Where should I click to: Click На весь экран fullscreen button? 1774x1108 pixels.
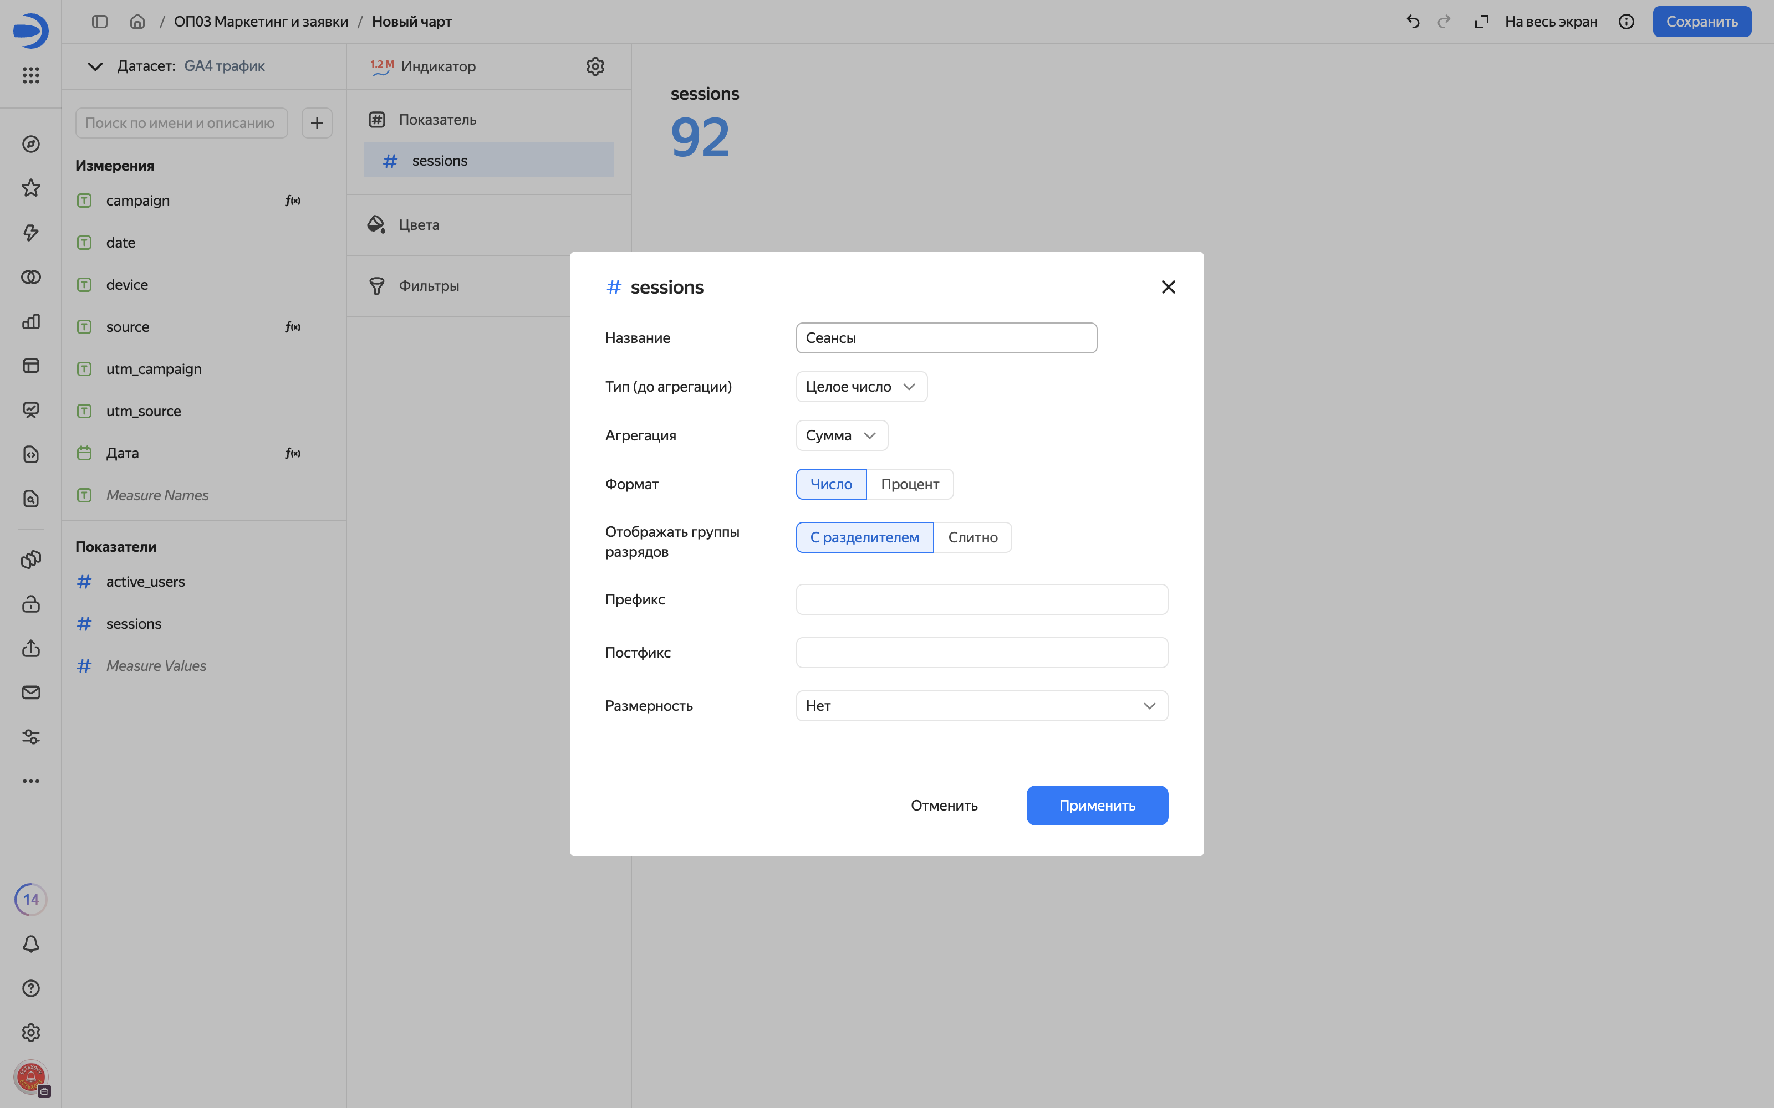click(1536, 22)
